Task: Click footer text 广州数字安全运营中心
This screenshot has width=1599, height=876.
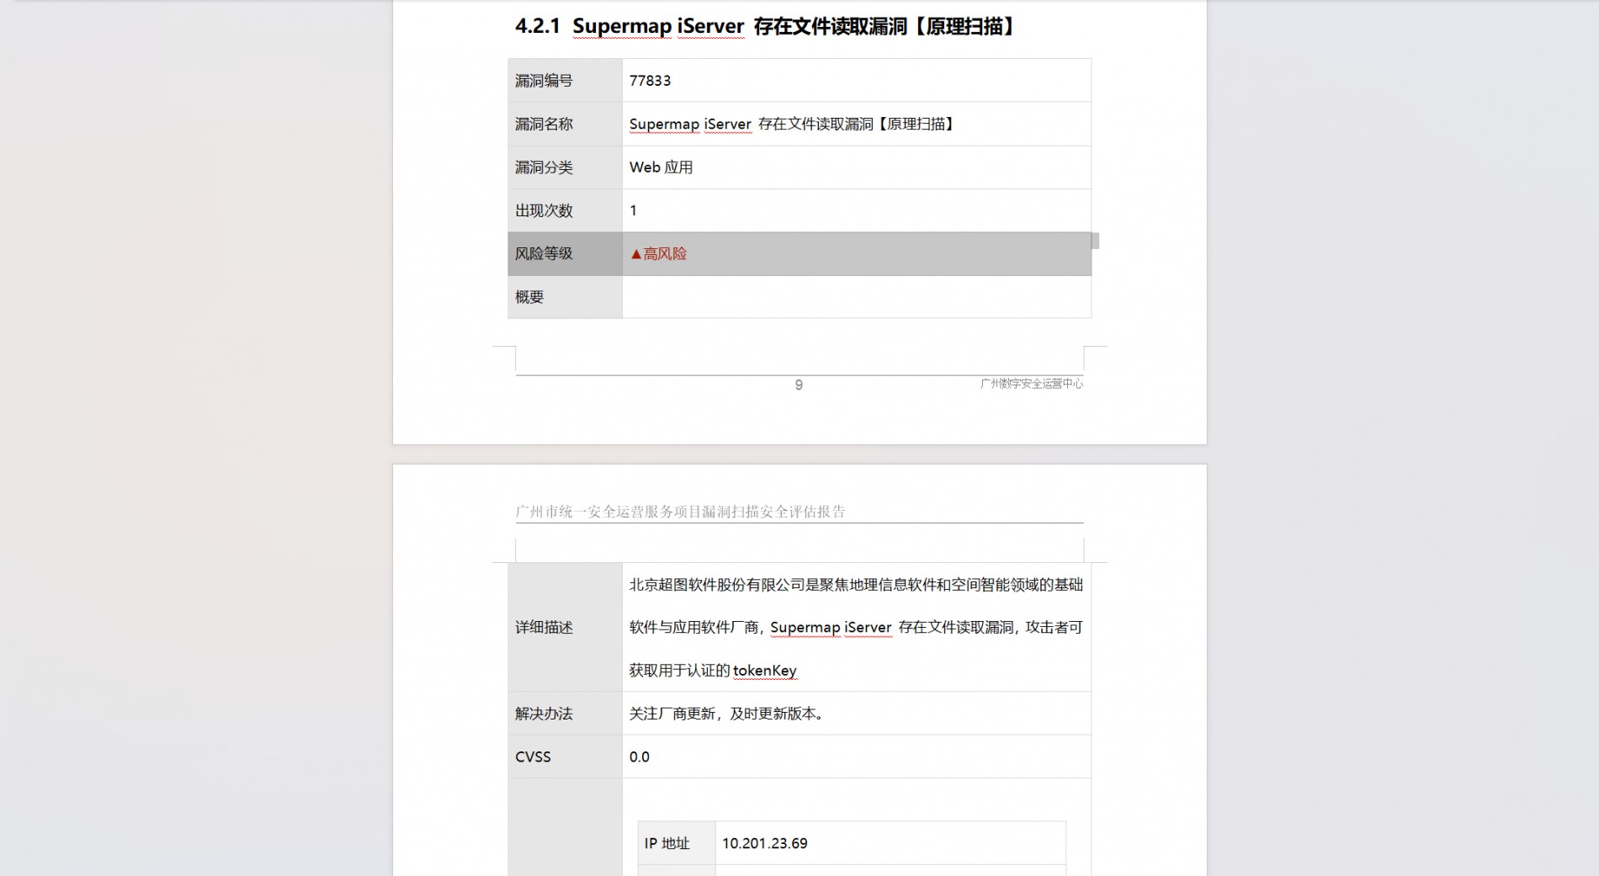Action: [x=1031, y=384]
